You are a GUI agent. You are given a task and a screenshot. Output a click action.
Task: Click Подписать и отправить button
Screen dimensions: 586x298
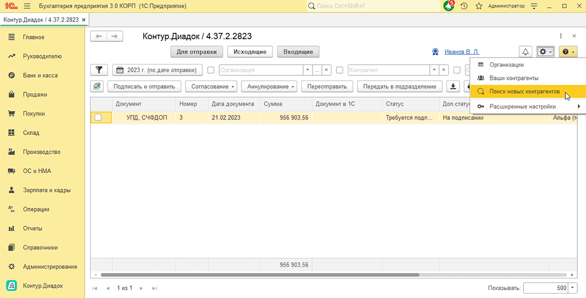(x=144, y=86)
